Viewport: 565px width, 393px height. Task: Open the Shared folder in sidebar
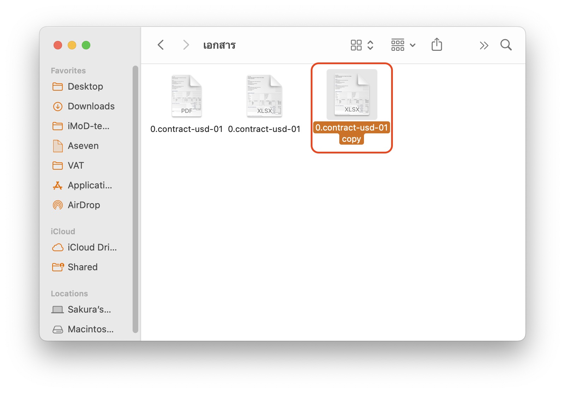point(83,267)
